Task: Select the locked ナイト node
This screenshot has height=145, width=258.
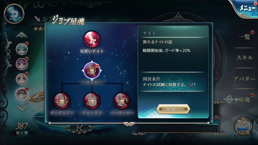Action: (x=92, y=70)
